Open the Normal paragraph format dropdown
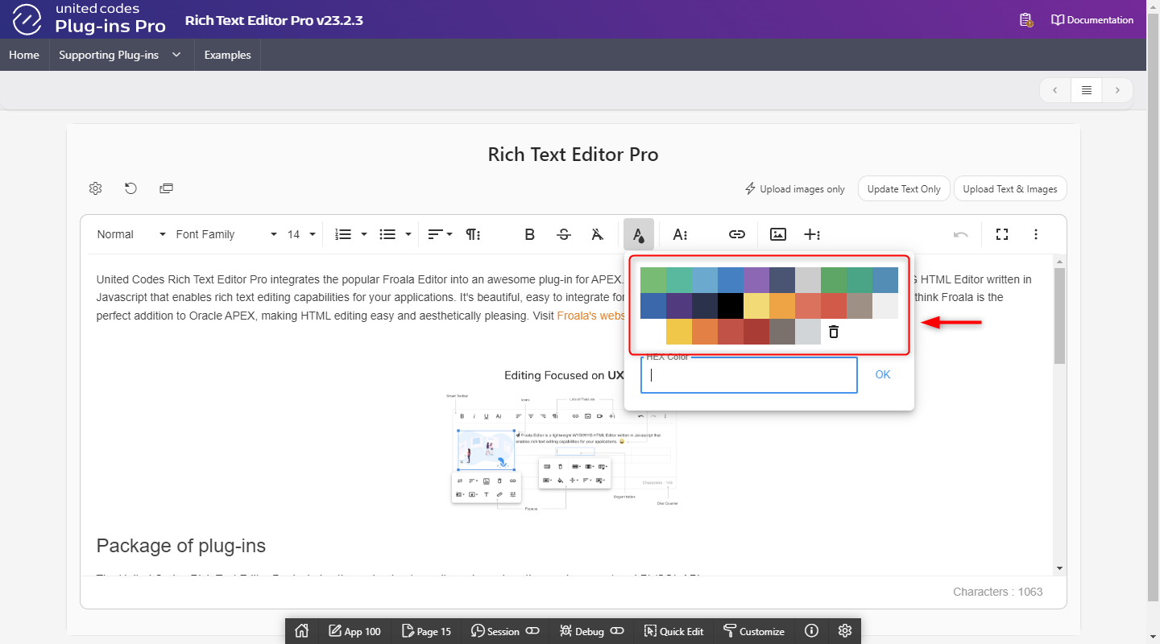This screenshot has height=644, width=1160. [x=131, y=234]
